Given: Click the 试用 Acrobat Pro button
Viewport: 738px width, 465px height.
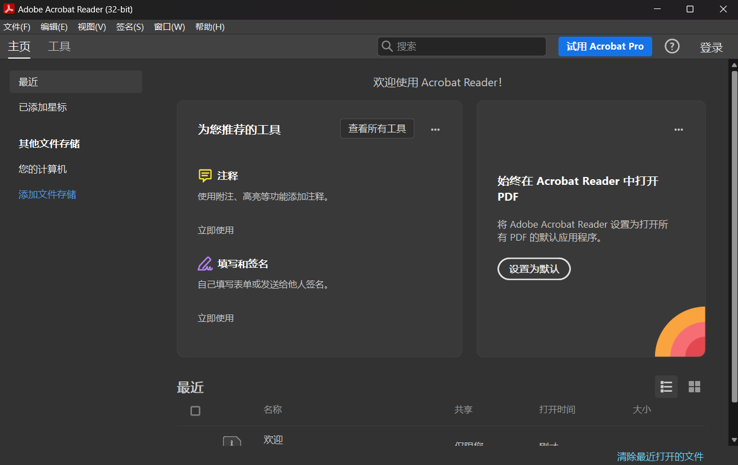Looking at the screenshot, I should click(605, 47).
